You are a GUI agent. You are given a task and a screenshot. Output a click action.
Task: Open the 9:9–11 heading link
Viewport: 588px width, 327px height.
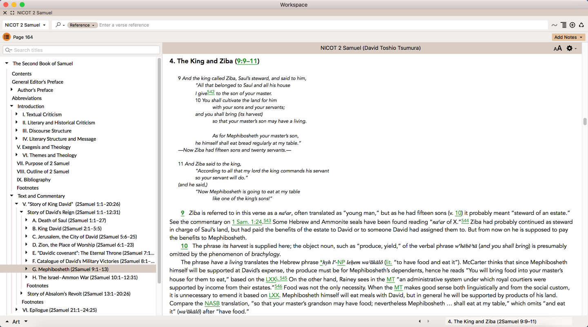(x=247, y=61)
